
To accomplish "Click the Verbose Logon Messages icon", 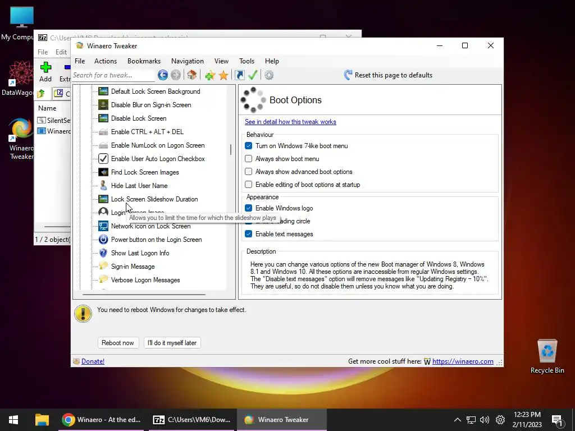I will (103, 279).
